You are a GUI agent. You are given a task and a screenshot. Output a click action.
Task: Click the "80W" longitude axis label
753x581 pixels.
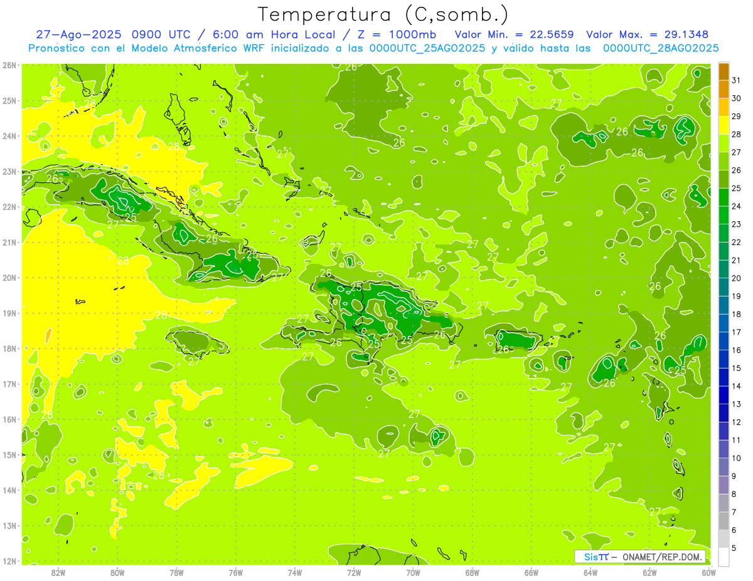coord(117,572)
